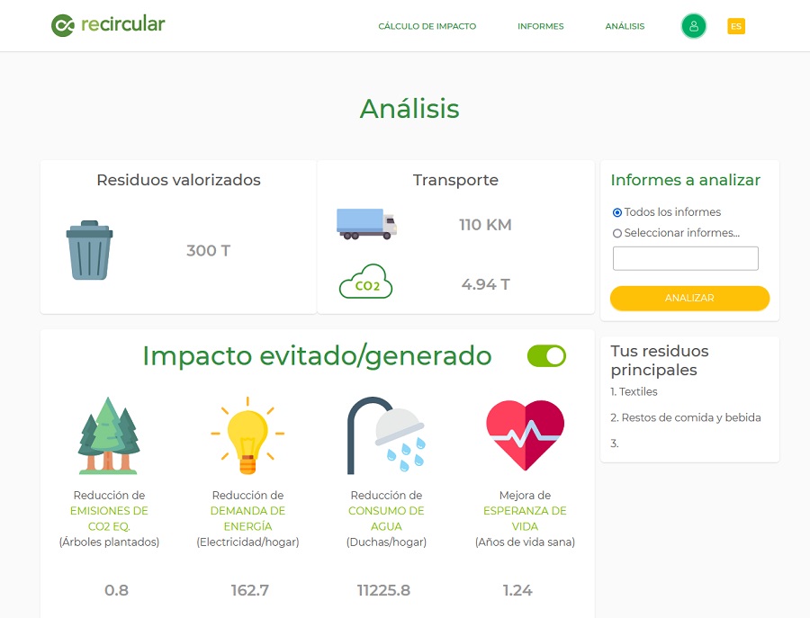Open Análisis menu item
This screenshot has width=810, height=618.
(625, 26)
